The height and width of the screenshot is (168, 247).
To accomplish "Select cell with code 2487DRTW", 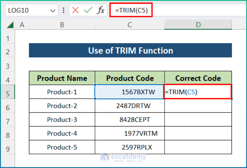I will click(x=130, y=106).
